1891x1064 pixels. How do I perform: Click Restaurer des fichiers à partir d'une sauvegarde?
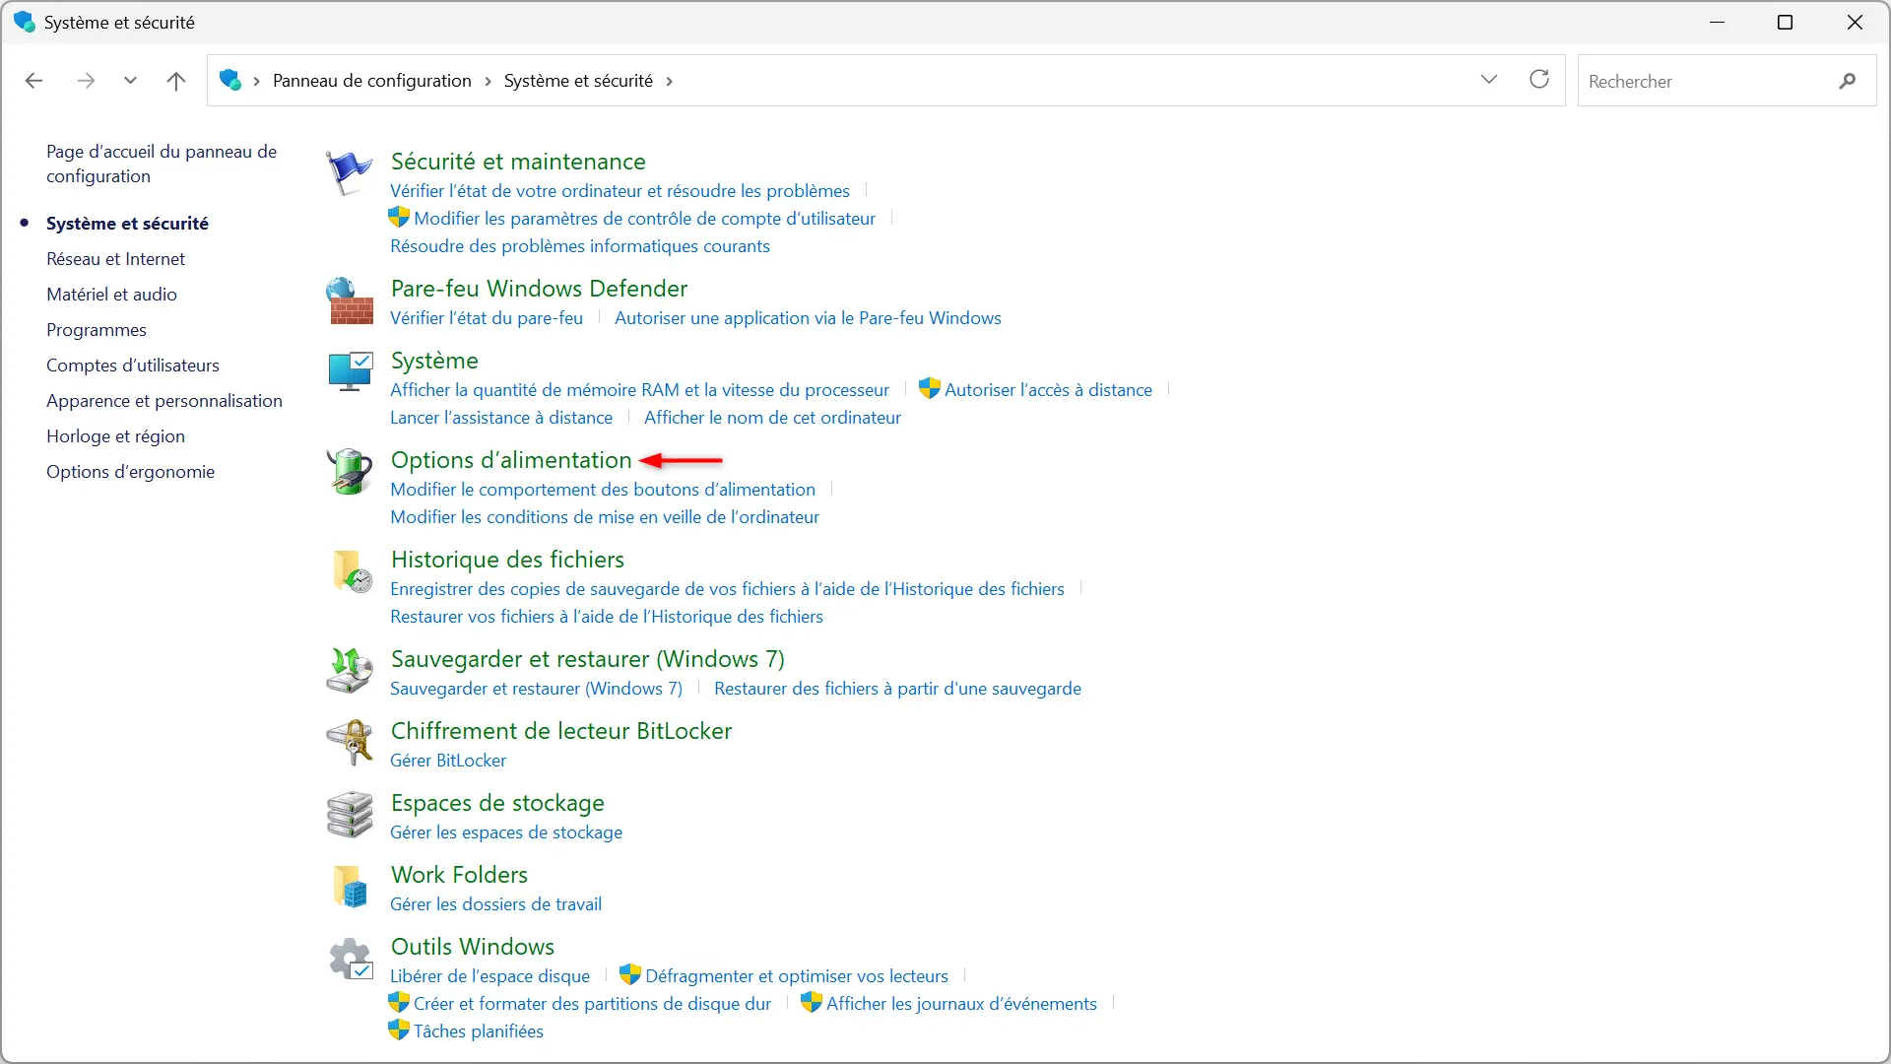pyautogui.click(x=897, y=689)
